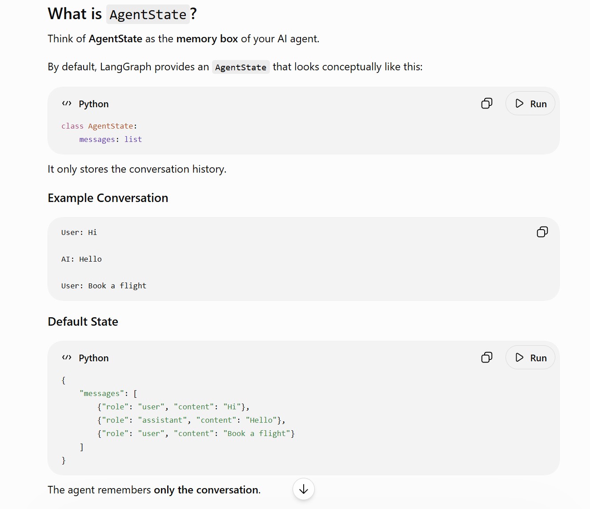This screenshot has height=509, width=590.
Task: Click the code icon beside the first Python label
Action: [67, 104]
